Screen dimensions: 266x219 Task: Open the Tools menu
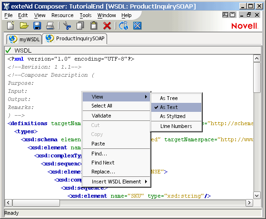click(86, 15)
